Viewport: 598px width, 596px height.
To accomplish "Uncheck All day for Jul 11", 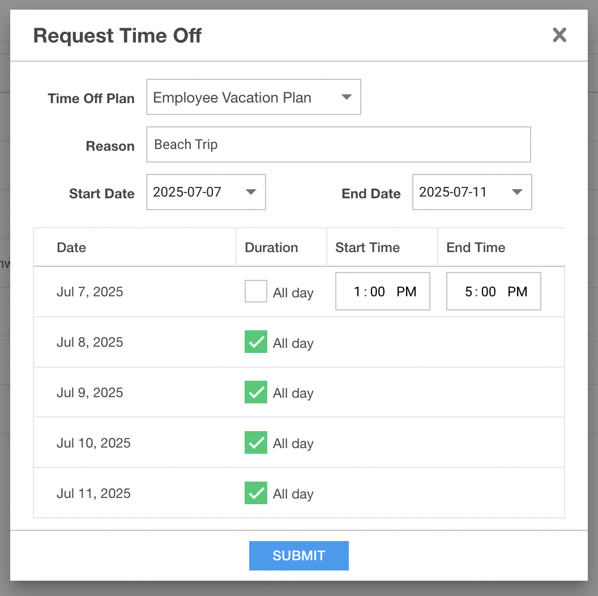I will (x=256, y=493).
